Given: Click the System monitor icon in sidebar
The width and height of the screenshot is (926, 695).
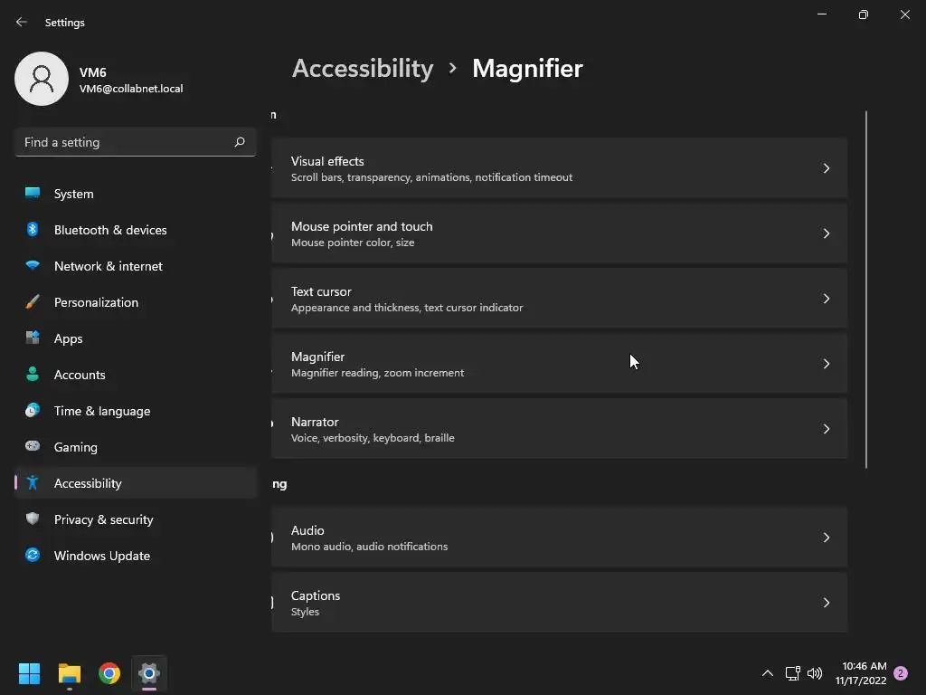Looking at the screenshot, I should coord(33,194).
